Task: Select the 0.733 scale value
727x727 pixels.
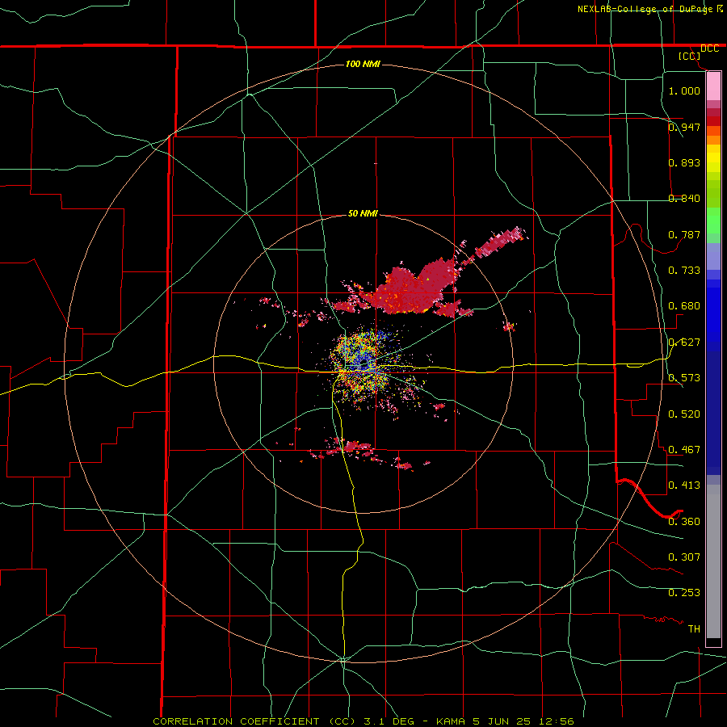Action: (684, 270)
